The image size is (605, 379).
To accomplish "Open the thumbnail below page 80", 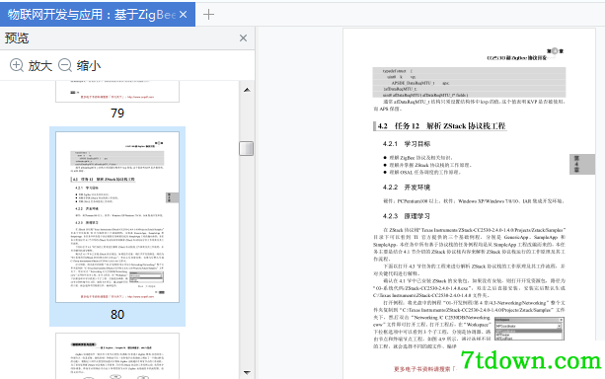I will point(117,356).
